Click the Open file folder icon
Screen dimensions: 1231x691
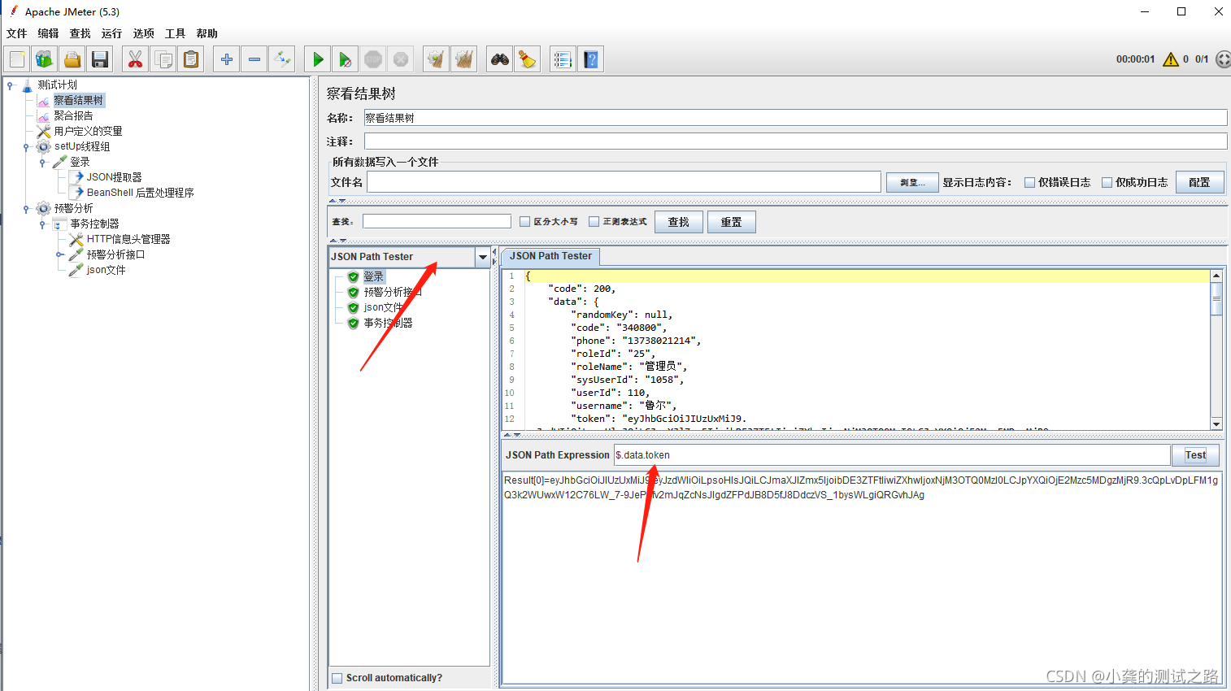72,59
